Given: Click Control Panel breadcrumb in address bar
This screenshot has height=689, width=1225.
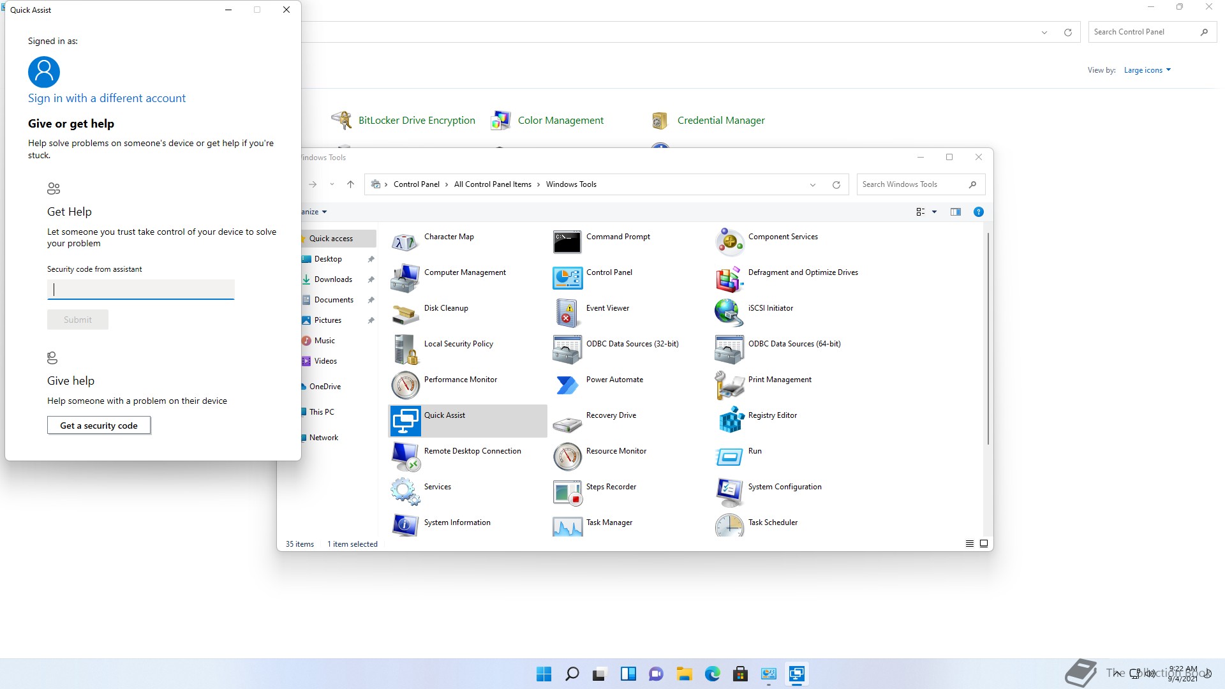Looking at the screenshot, I should point(416,184).
